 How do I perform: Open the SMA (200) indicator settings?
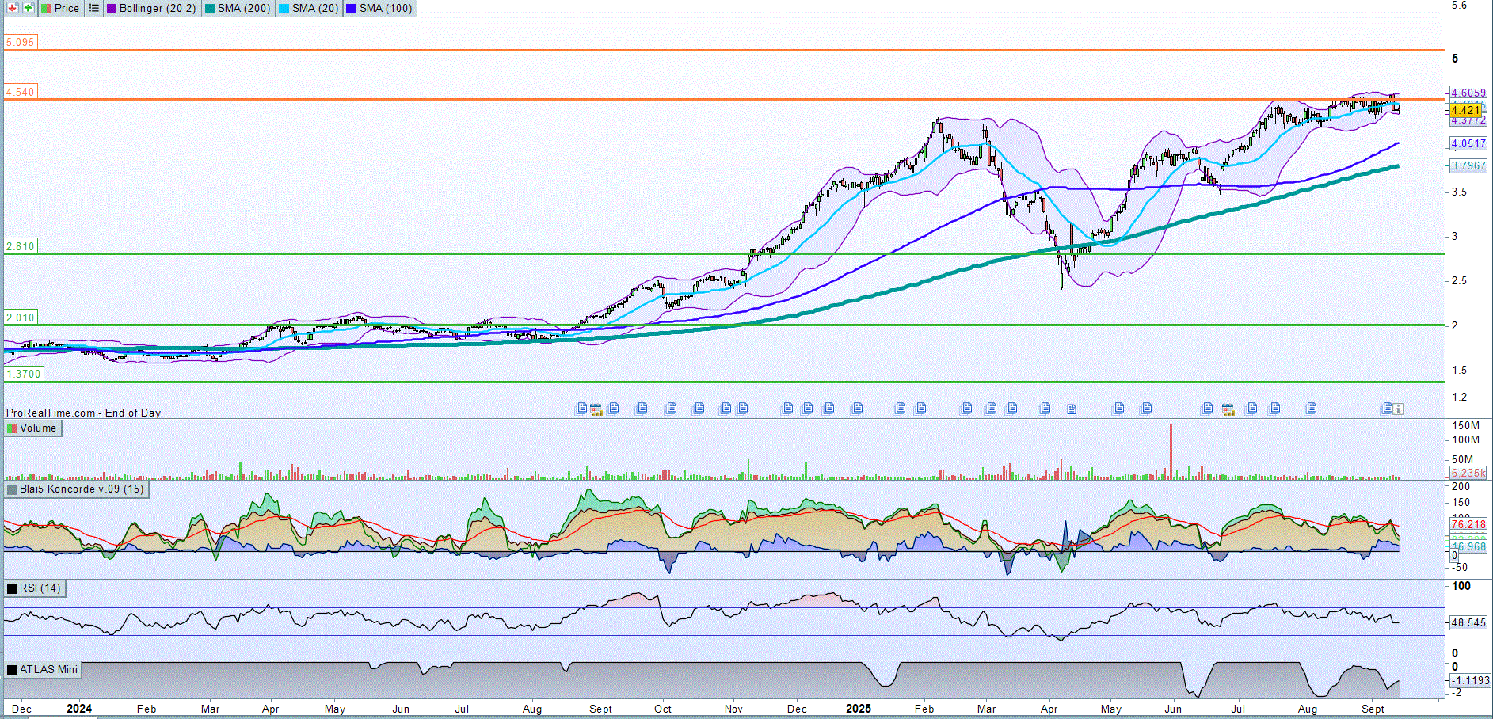coord(238,8)
